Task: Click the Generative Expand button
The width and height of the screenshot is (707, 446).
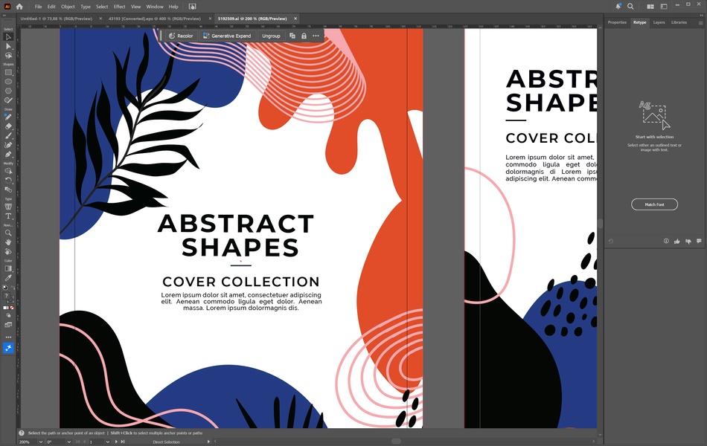Action: 227,36
